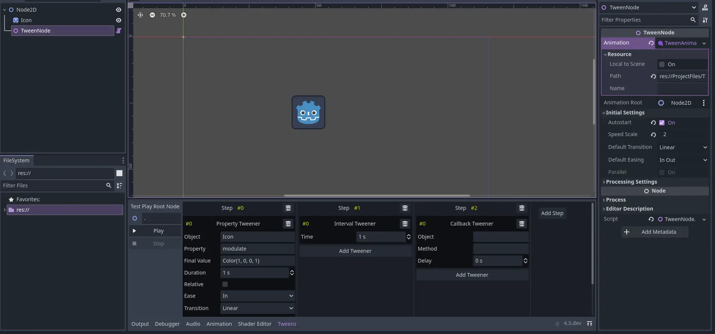Expand the Process section
The image size is (715, 334).
[x=604, y=200]
